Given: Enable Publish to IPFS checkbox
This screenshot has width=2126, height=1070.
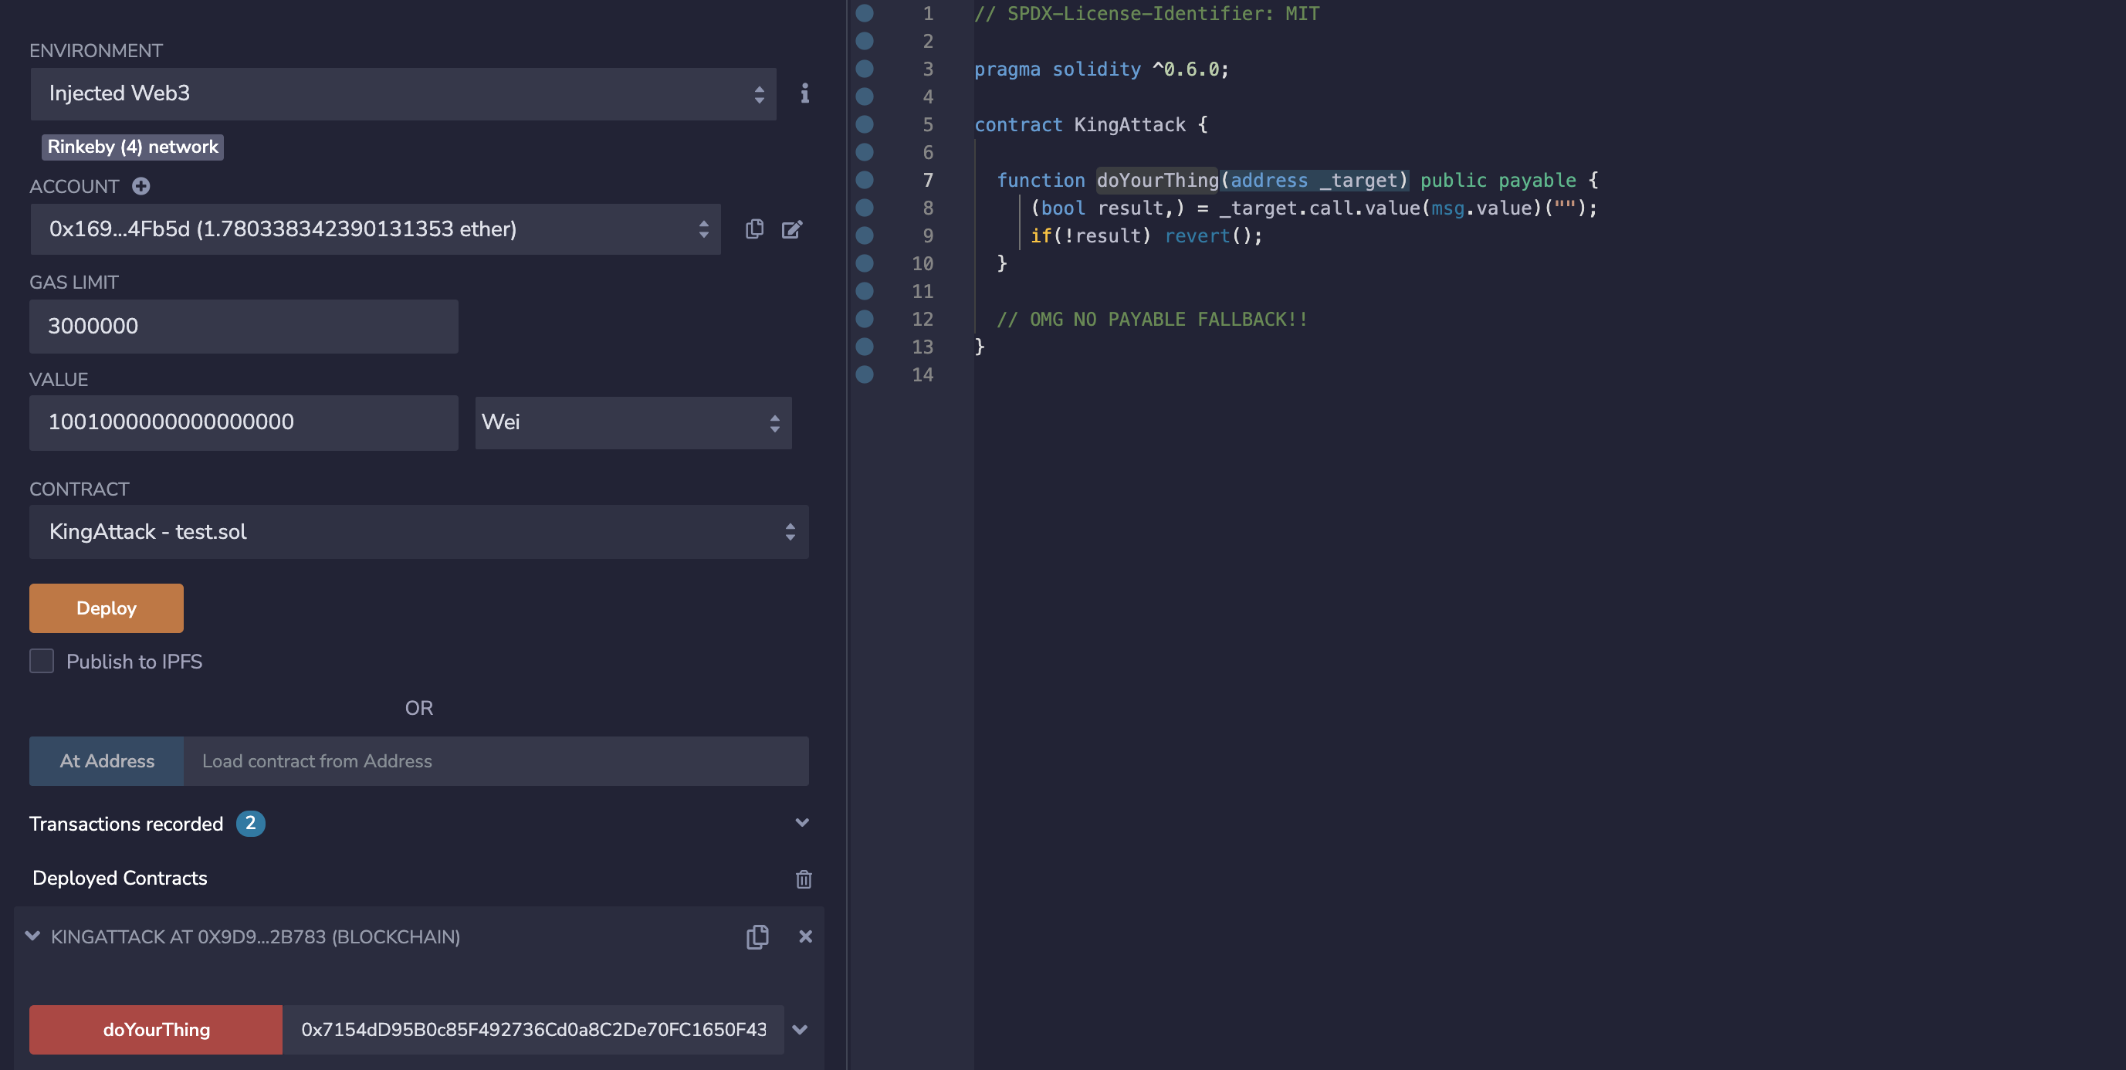Looking at the screenshot, I should [41, 661].
